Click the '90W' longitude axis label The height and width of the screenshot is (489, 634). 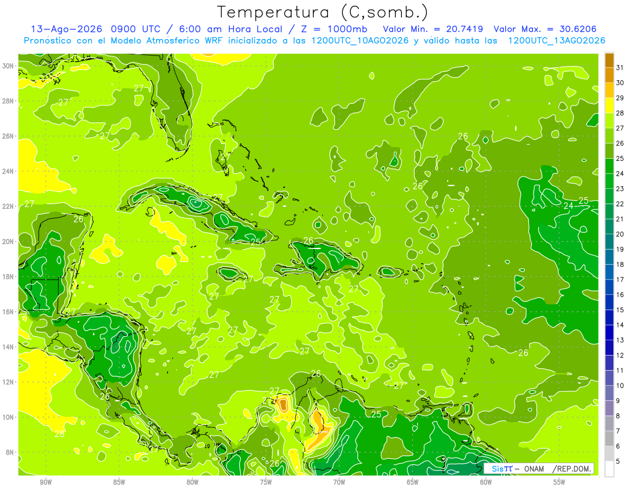tap(45, 482)
